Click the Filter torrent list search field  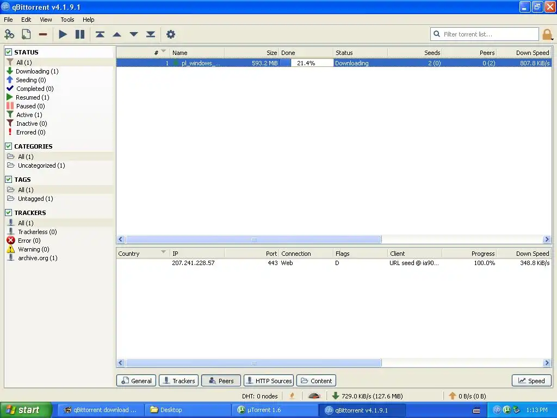pyautogui.click(x=485, y=34)
